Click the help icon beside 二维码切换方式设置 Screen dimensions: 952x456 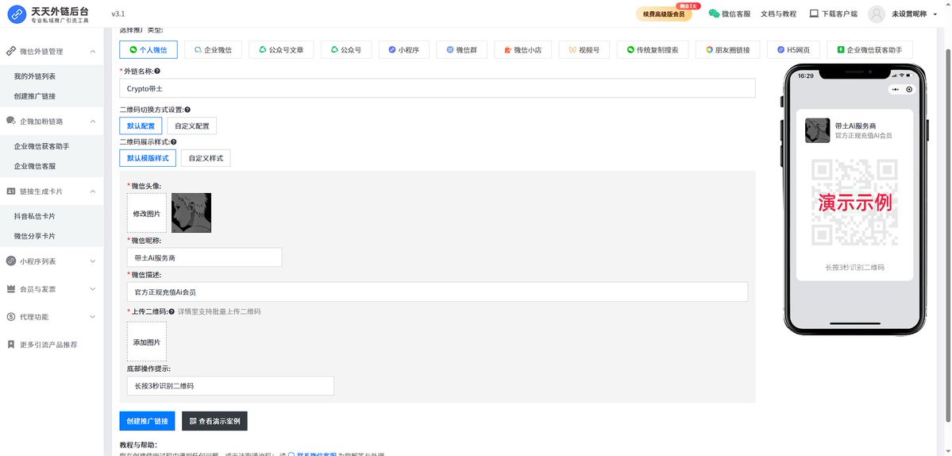pos(187,110)
